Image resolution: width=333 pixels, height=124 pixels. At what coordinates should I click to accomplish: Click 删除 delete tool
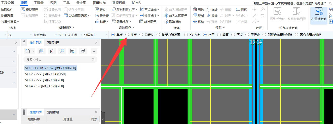(199, 10)
